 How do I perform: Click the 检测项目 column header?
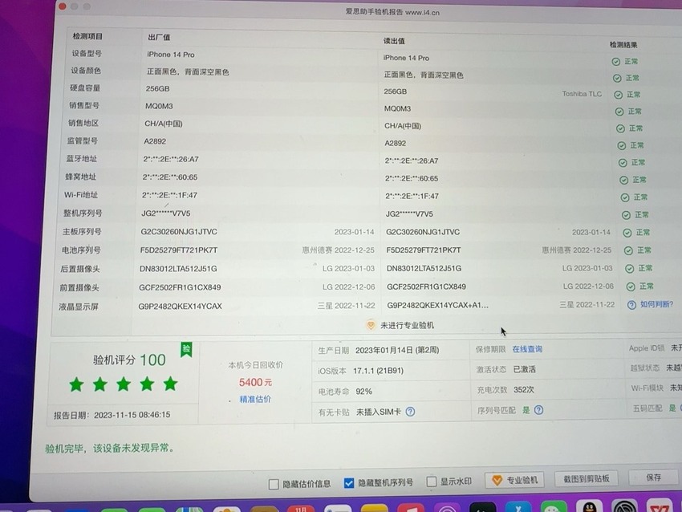(87, 36)
